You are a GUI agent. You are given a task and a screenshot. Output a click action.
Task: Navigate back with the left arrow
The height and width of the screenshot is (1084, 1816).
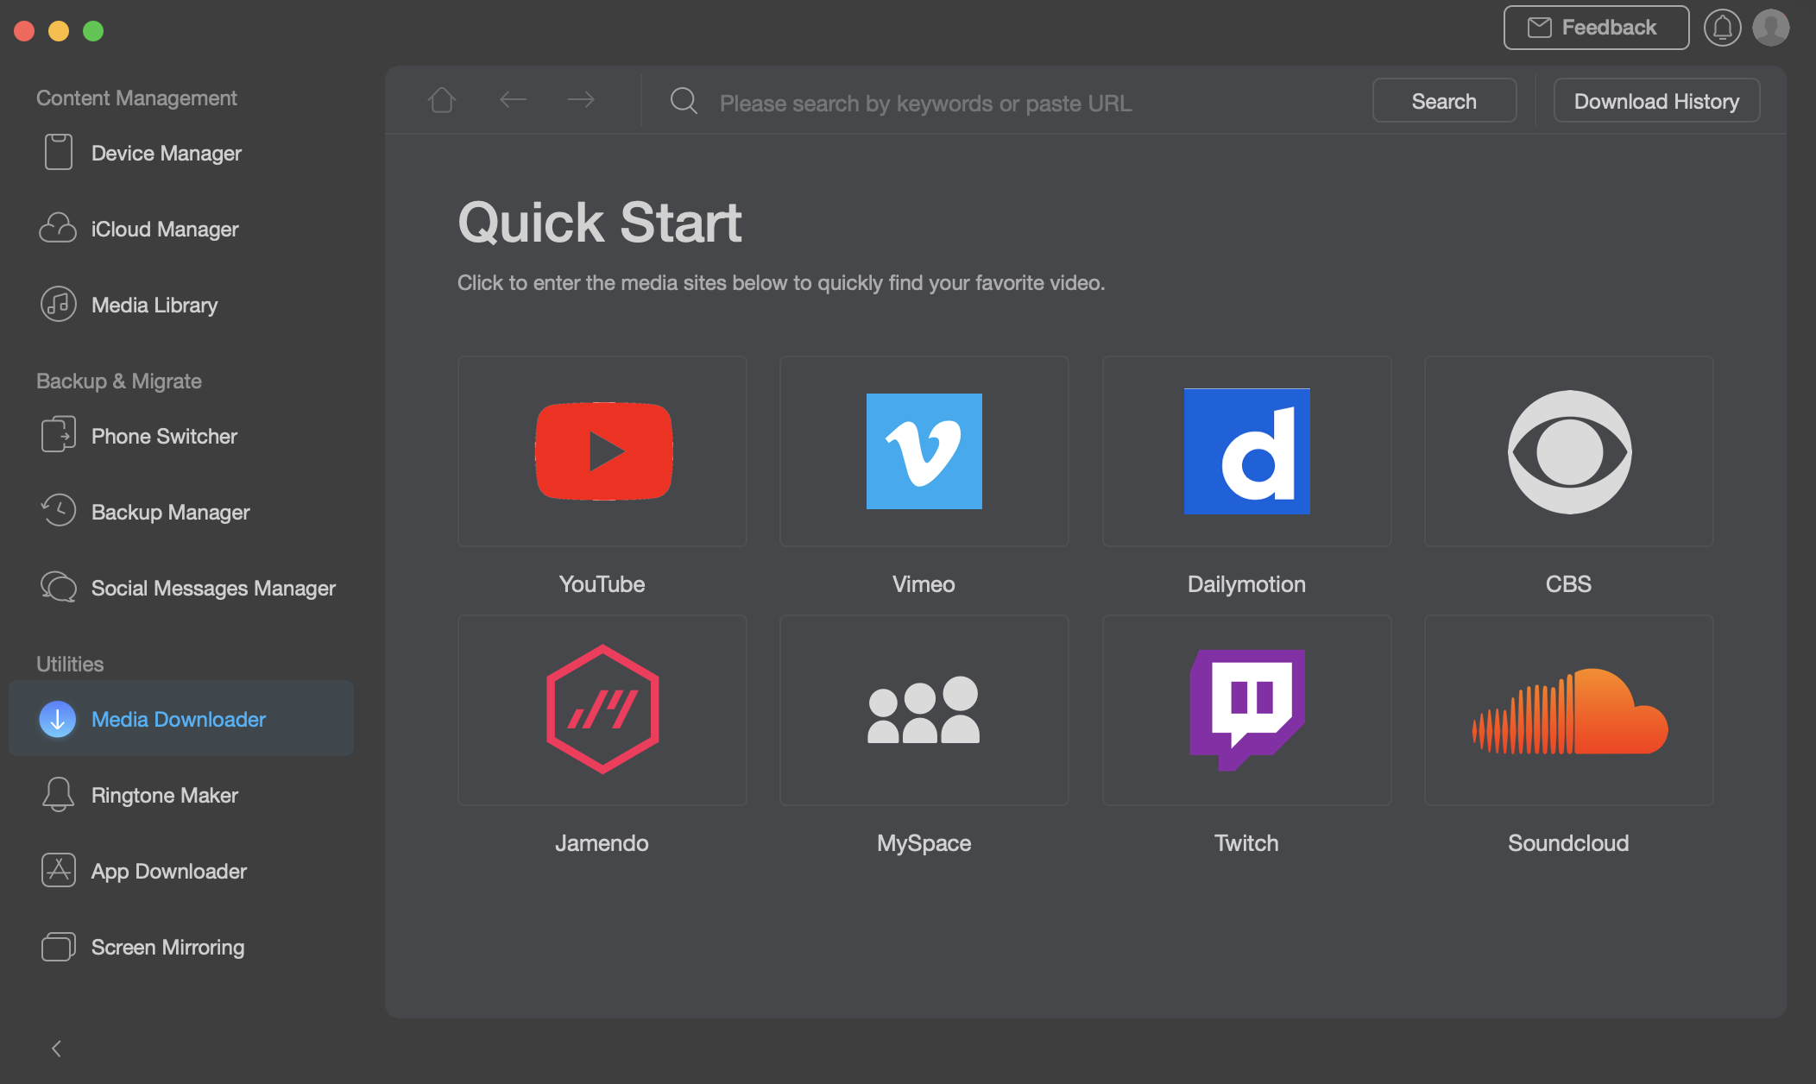pos(513,101)
